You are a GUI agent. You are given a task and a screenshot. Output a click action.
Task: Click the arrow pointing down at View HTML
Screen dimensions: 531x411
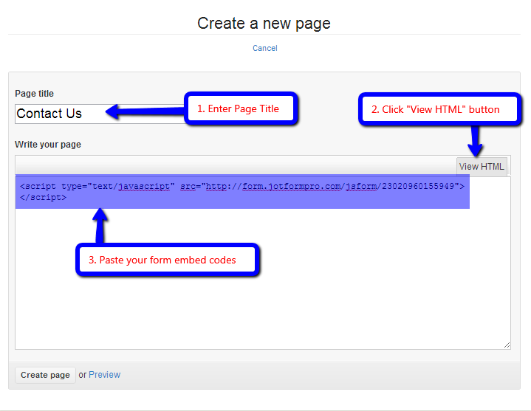[475, 140]
